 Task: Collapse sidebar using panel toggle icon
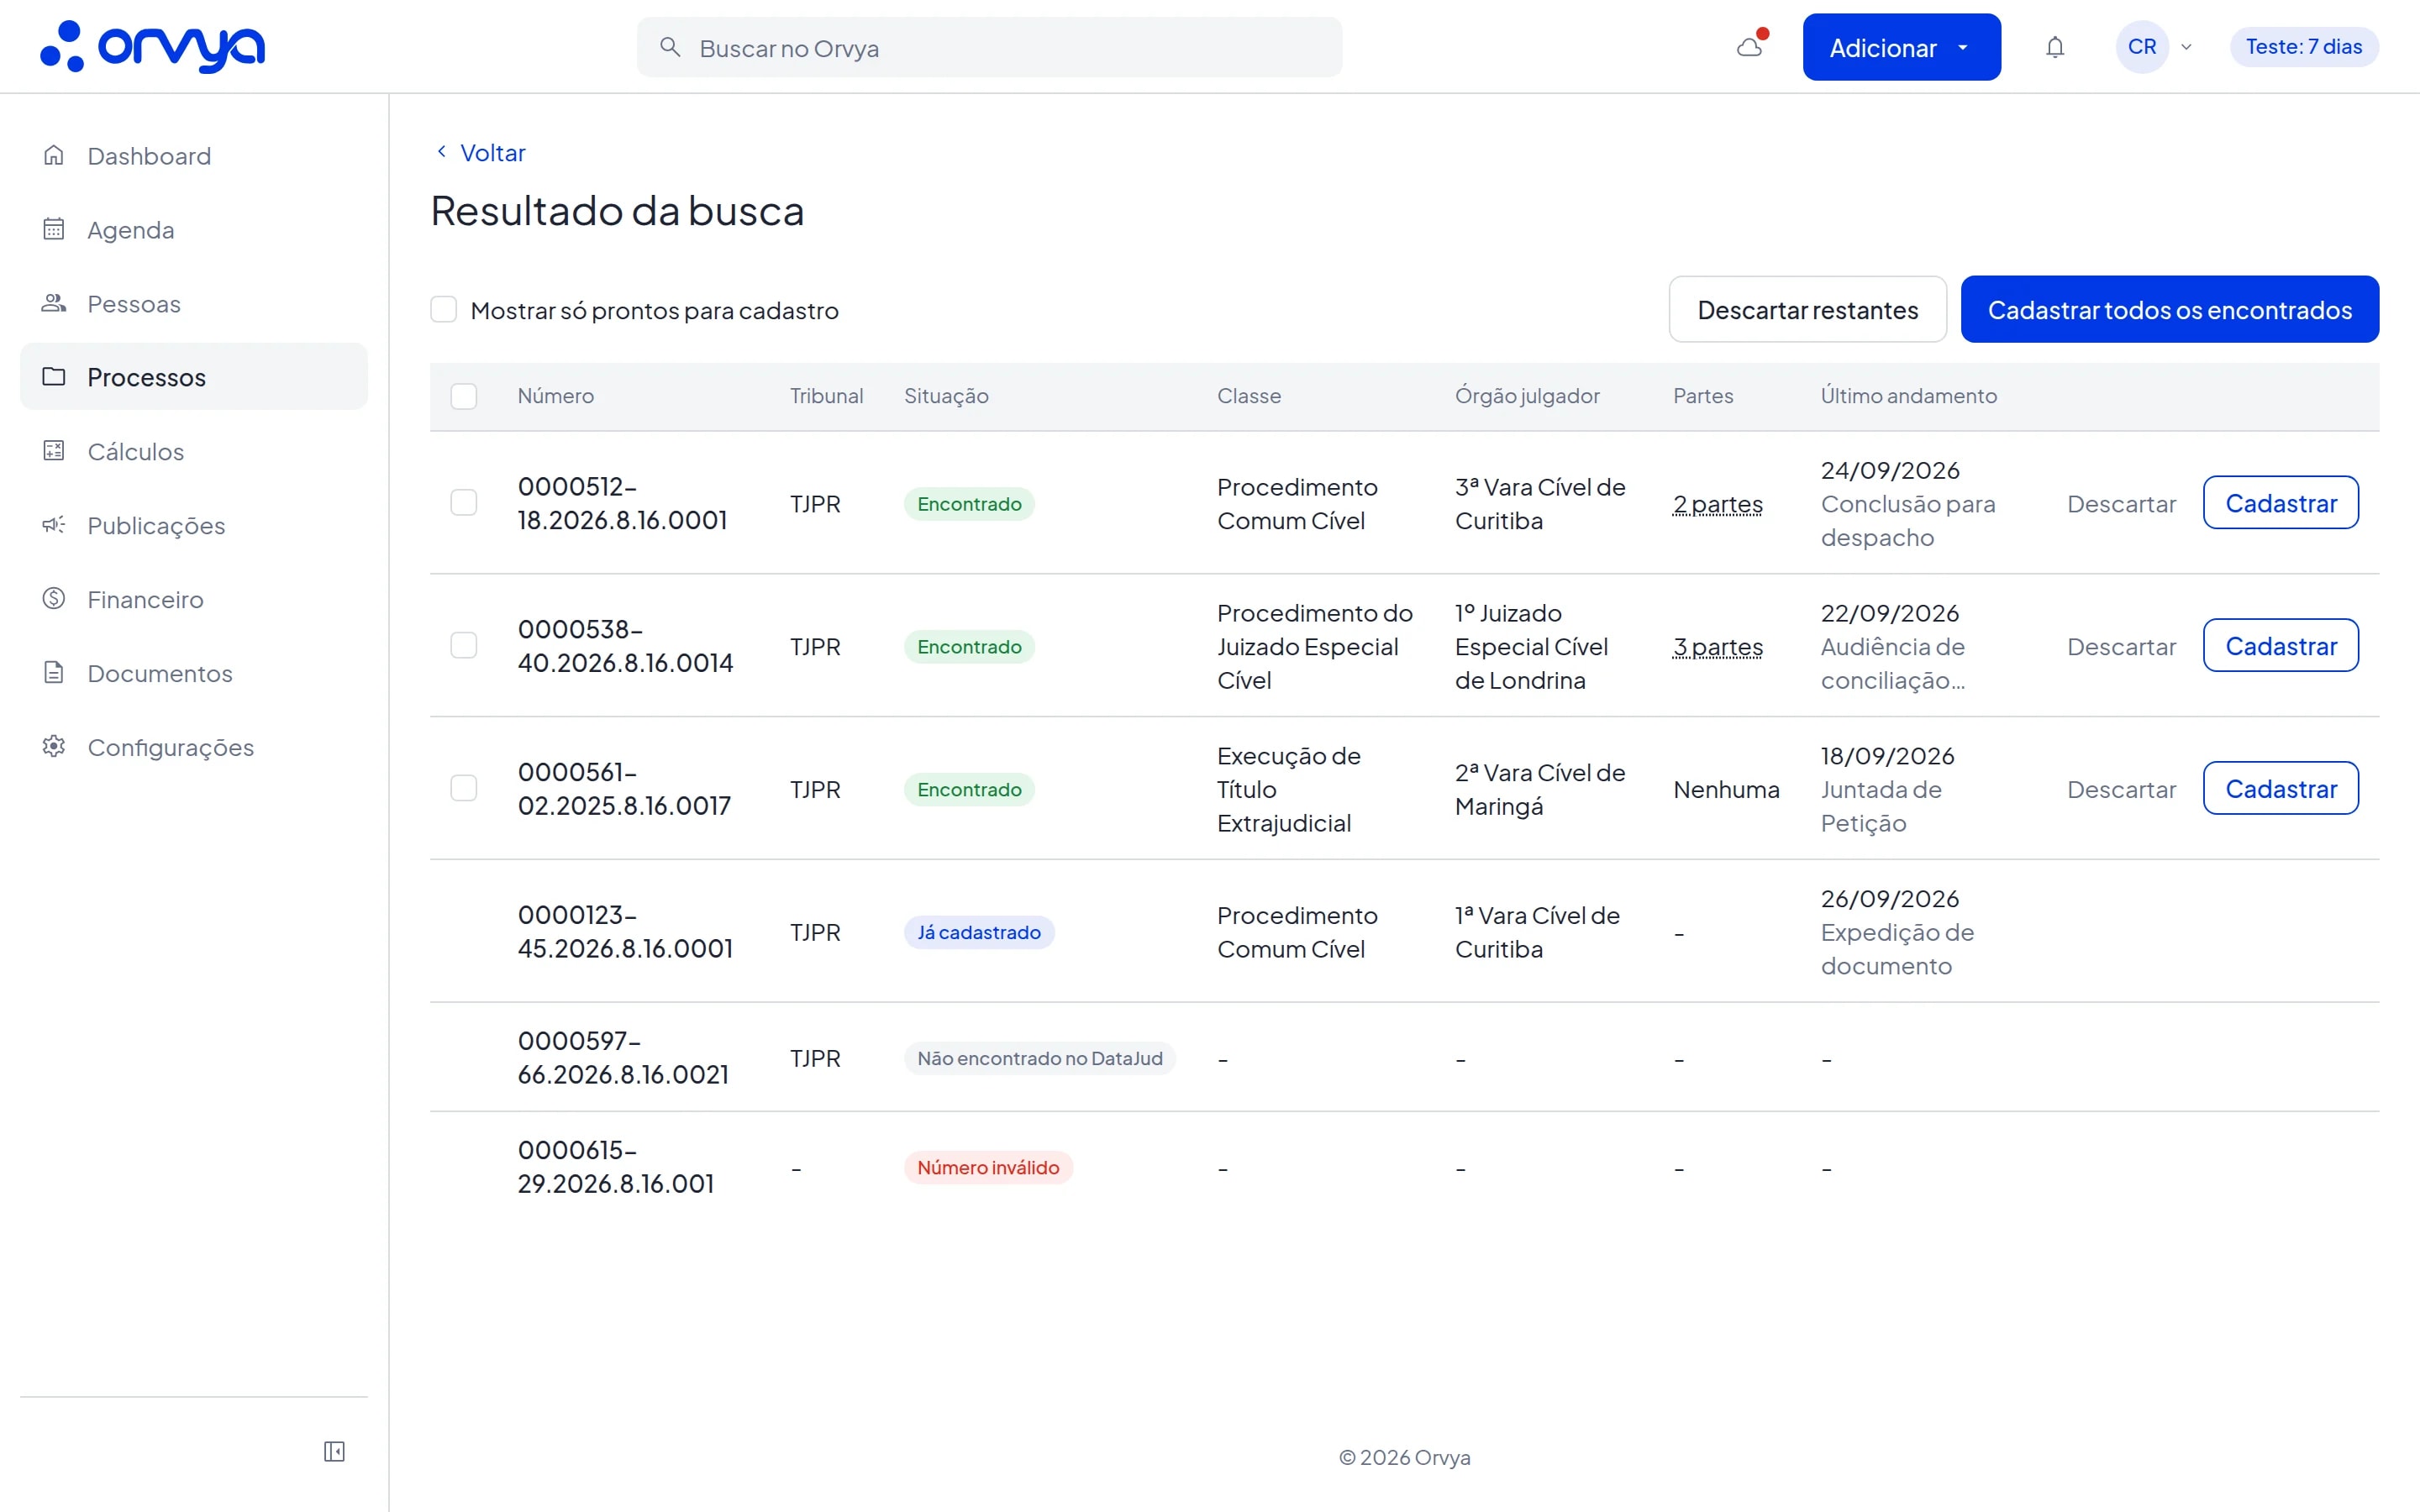[x=334, y=1451]
